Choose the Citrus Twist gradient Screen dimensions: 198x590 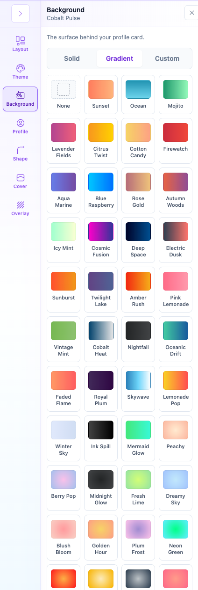pyautogui.click(x=101, y=141)
